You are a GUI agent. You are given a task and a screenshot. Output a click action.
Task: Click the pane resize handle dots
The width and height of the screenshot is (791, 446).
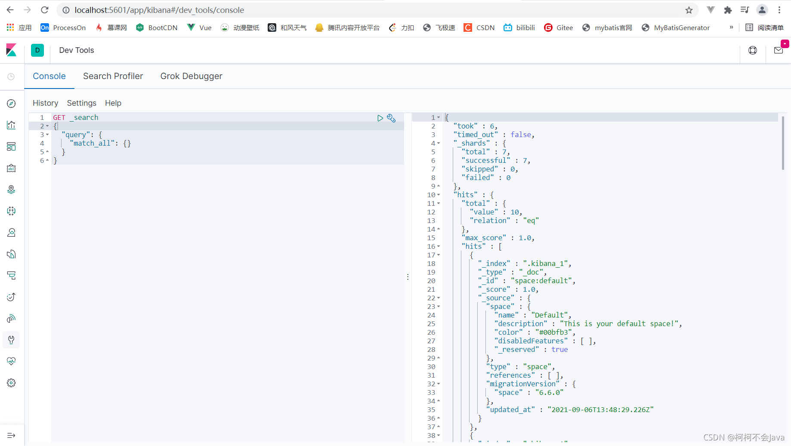pos(408,277)
